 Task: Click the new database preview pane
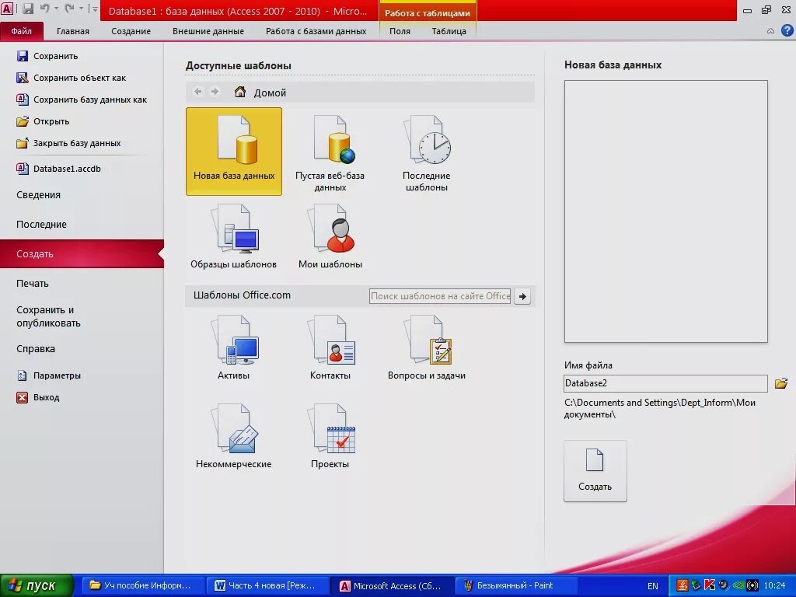click(x=665, y=211)
